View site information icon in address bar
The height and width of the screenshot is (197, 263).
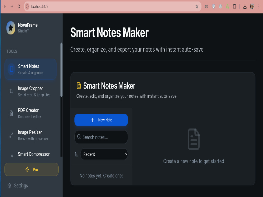tap(27, 7)
